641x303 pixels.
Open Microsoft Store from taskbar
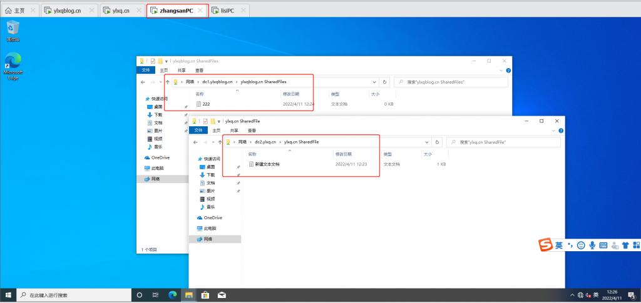[x=205, y=295]
